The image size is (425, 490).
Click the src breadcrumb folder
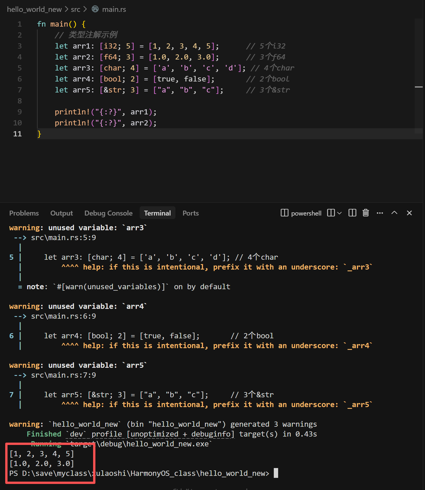(x=75, y=9)
